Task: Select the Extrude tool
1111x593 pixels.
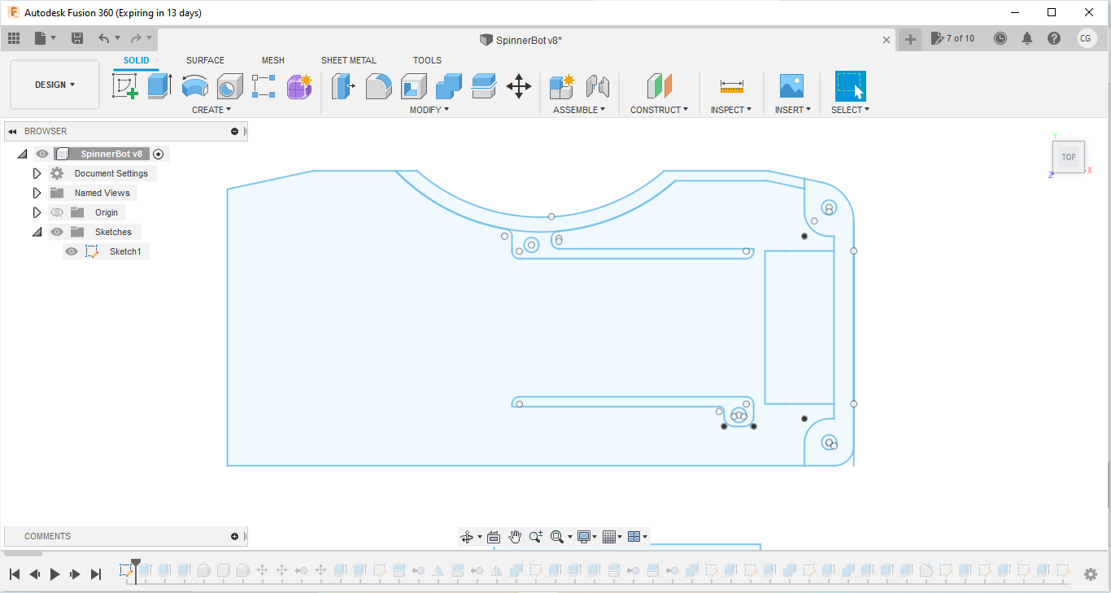Action: (x=159, y=85)
